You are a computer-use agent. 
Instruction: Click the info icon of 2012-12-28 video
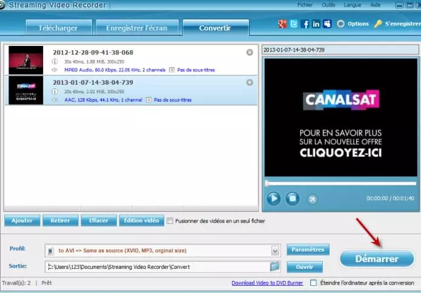pos(55,61)
